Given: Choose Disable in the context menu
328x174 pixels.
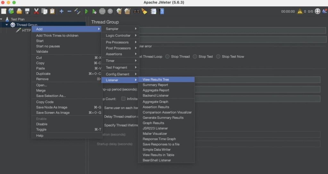Looking at the screenshot, I should tap(42, 124).
